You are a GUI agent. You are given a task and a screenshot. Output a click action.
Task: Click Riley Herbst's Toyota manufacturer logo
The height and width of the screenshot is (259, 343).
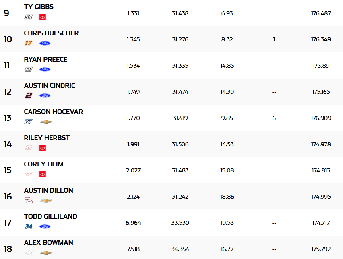43,148
